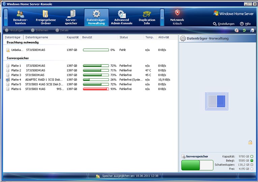Click the 10,9 KB/s activity value

tap(164, 80)
